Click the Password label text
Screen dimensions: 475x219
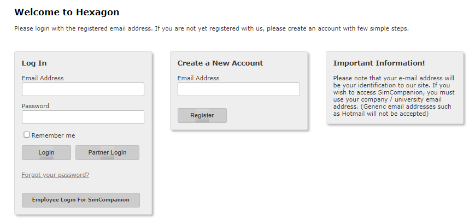click(x=36, y=106)
